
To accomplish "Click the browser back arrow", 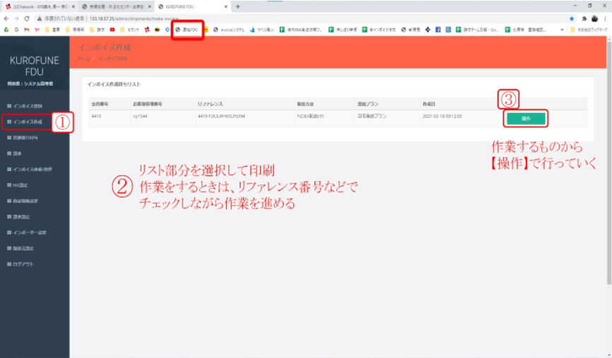I will click(x=6, y=18).
